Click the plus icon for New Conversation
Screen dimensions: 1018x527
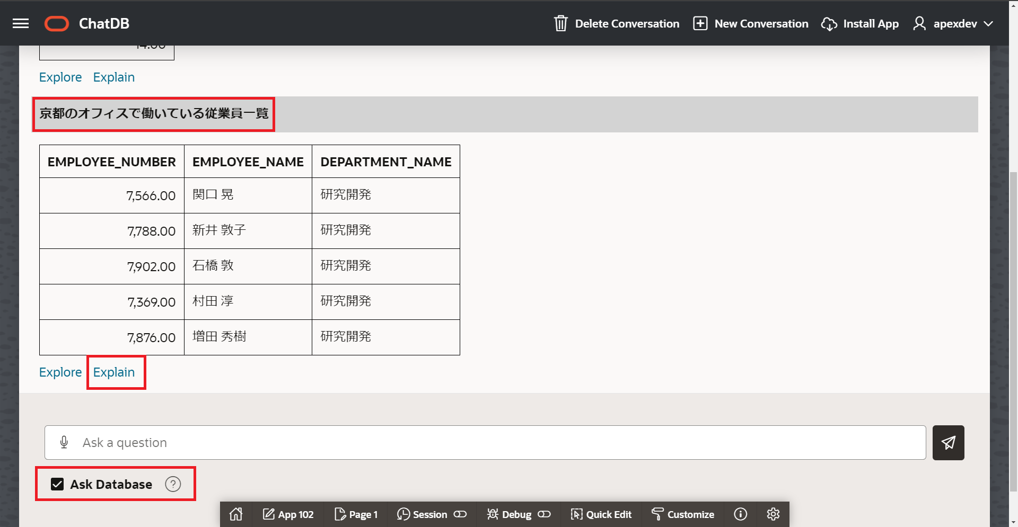click(x=700, y=23)
